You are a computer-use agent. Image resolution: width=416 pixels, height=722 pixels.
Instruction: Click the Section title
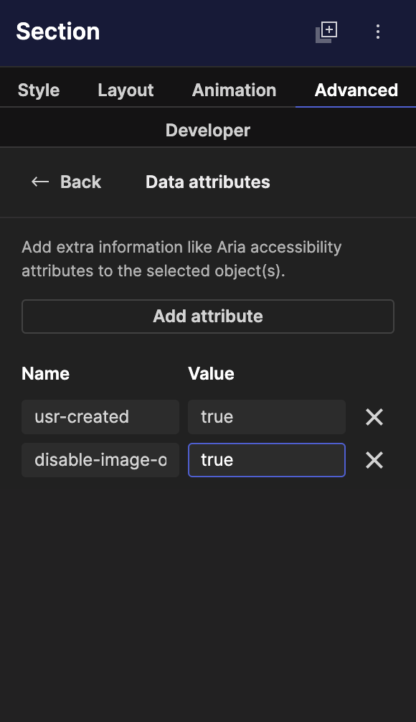(x=57, y=32)
